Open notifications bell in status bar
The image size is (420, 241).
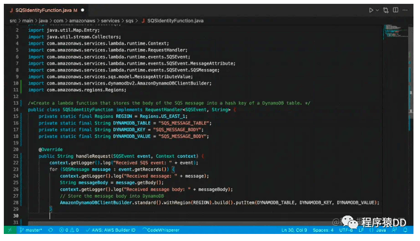coord(405,230)
